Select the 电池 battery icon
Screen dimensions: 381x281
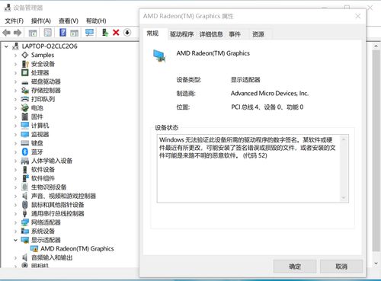[x=25, y=108]
